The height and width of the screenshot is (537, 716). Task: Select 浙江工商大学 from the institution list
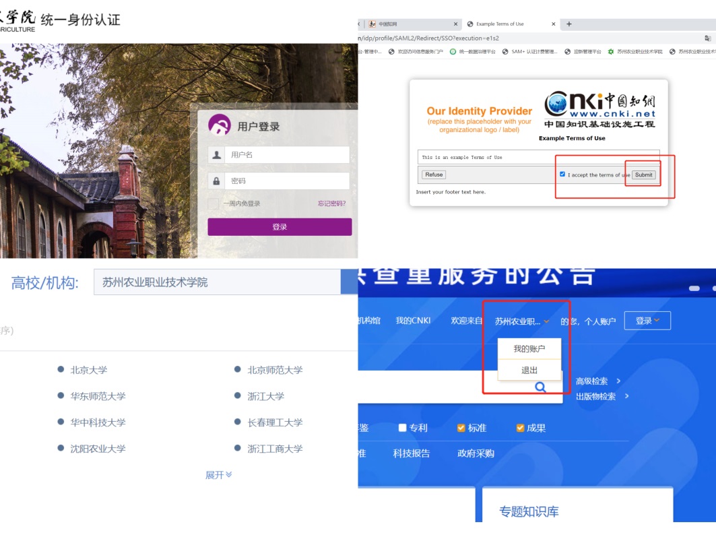tap(275, 449)
